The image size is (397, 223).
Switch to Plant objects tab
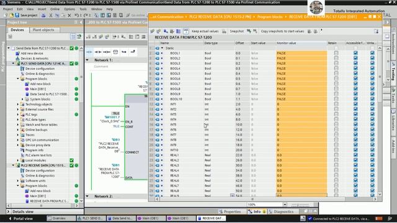[43, 30]
